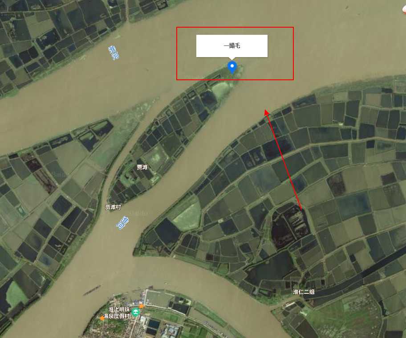
Task: Click the red rectangle's bottom-right corner
Action: 293,80
